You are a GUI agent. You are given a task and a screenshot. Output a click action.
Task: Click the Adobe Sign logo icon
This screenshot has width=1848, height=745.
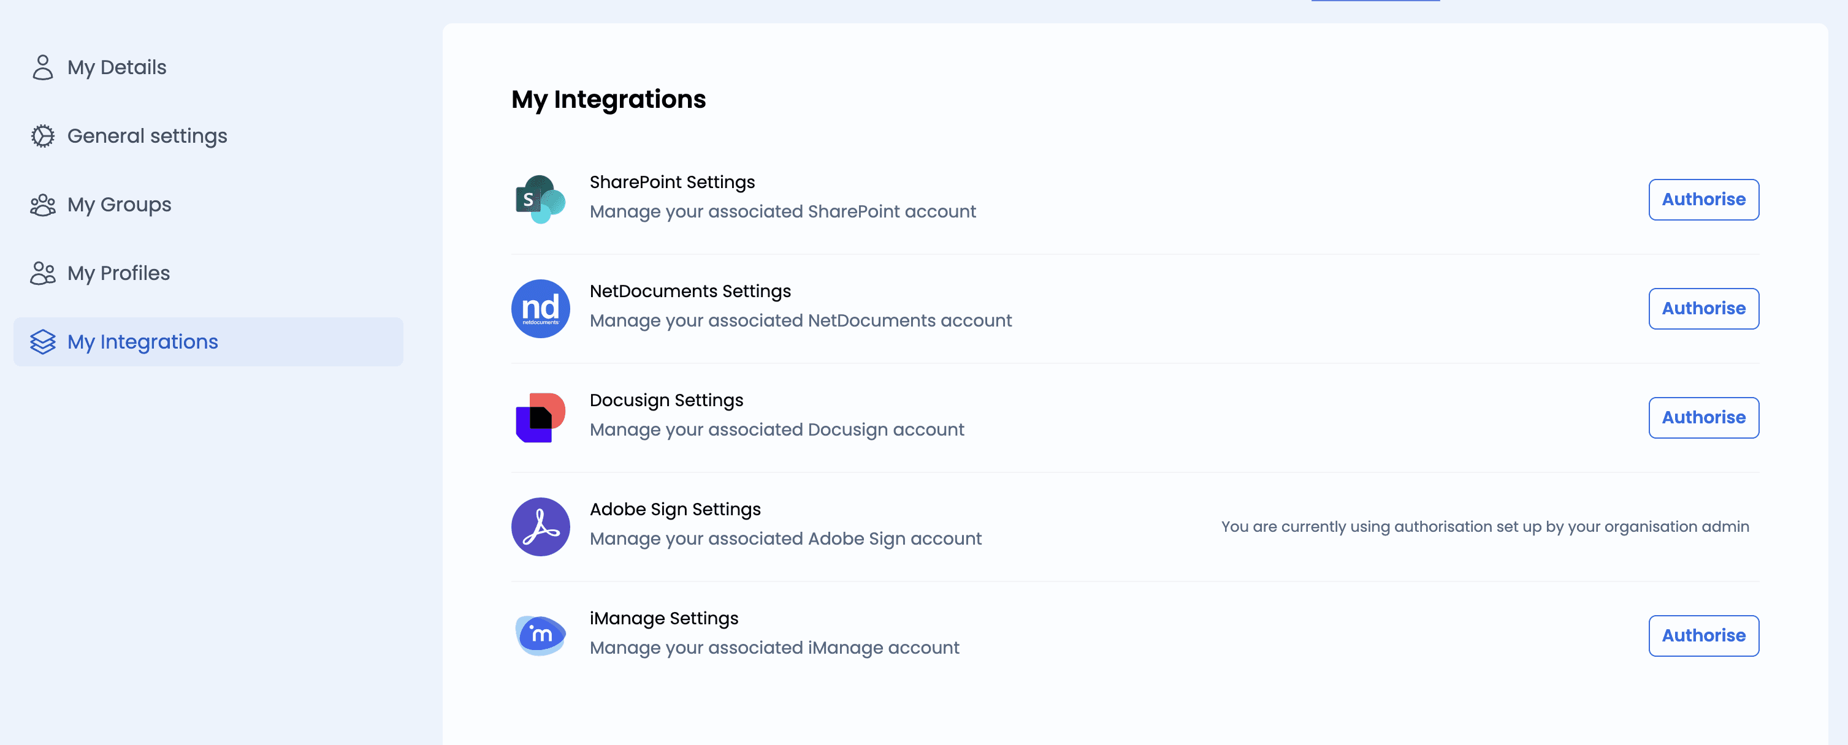[540, 526]
